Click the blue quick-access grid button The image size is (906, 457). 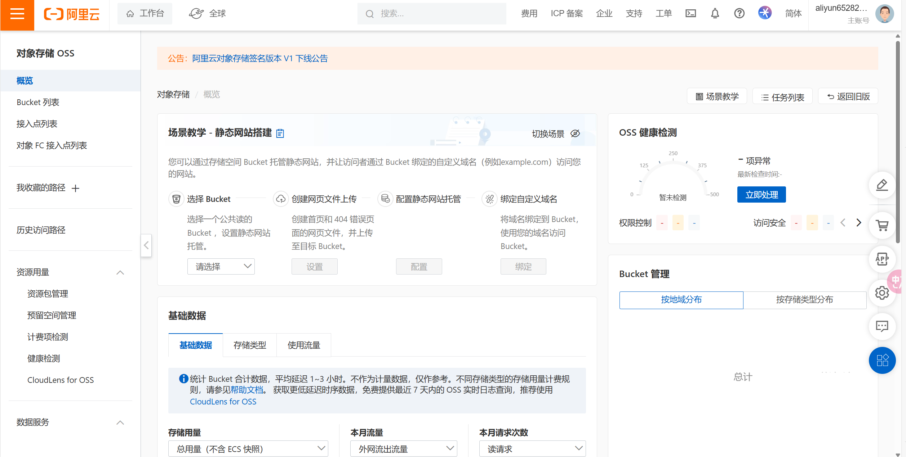[882, 360]
